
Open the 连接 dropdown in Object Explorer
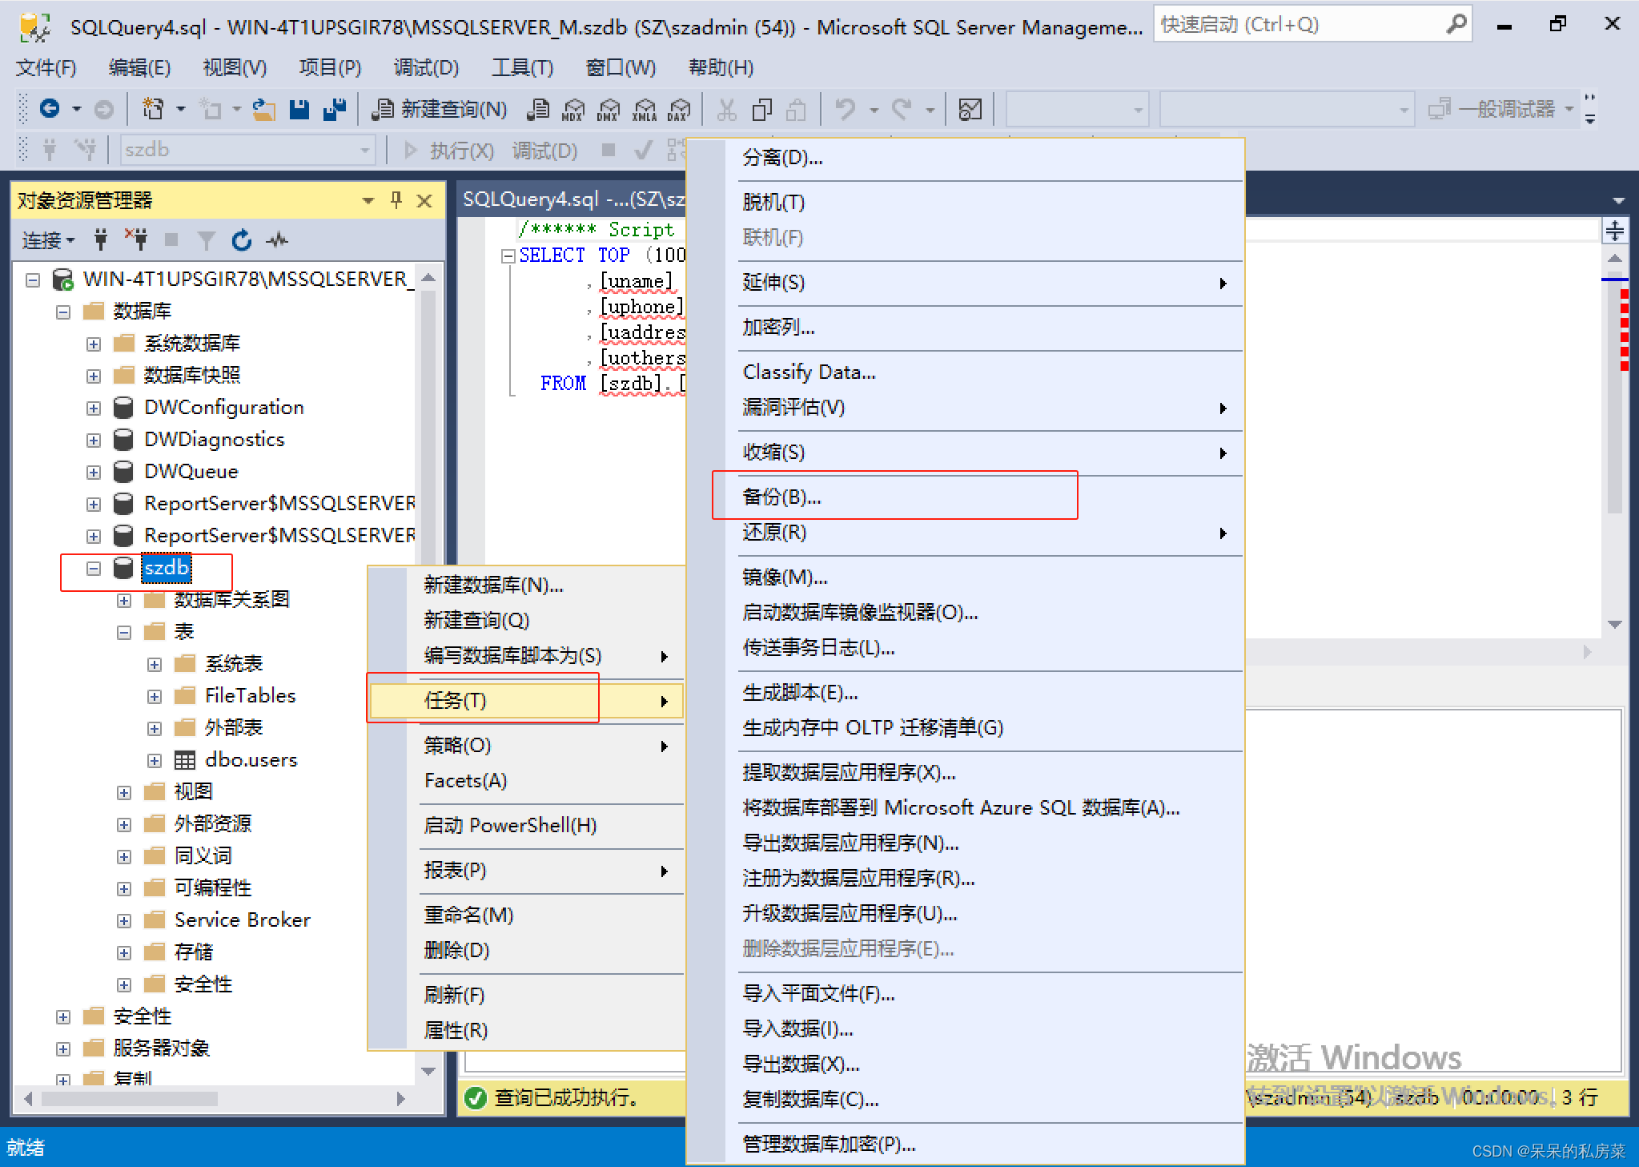[48, 239]
